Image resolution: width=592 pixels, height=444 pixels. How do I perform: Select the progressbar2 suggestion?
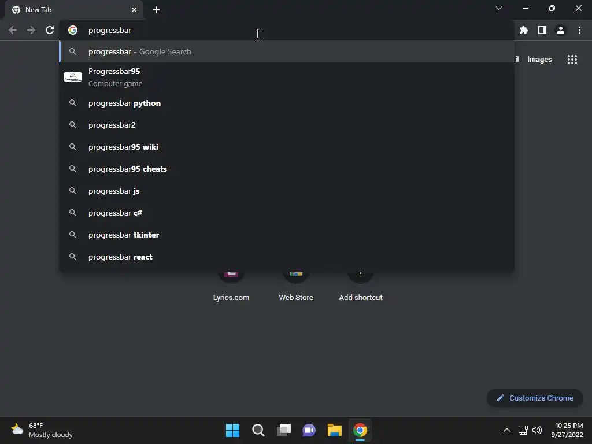pyautogui.click(x=287, y=125)
